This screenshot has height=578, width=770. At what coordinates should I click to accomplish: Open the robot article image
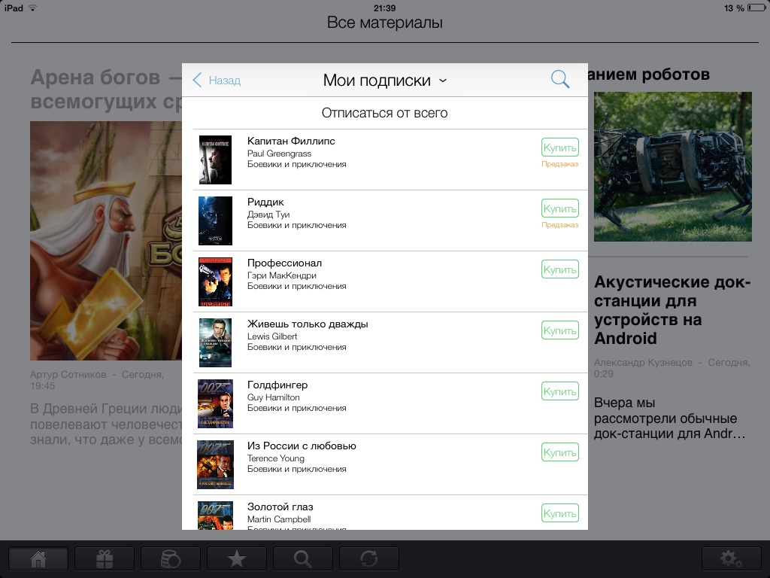pos(672,166)
